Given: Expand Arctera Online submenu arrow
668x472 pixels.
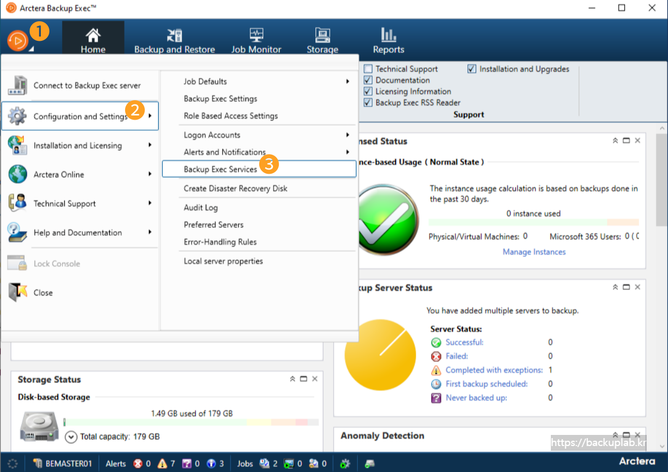Looking at the screenshot, I should click(151, 174).
